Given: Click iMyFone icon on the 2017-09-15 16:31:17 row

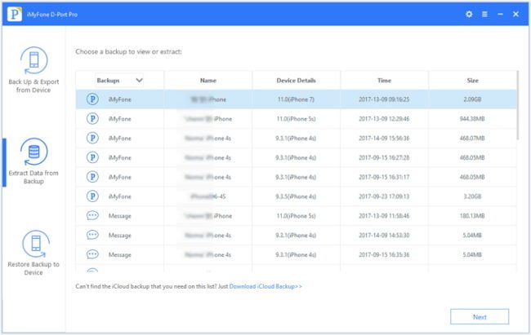Looking at the screenshot, I should point(92,177).
